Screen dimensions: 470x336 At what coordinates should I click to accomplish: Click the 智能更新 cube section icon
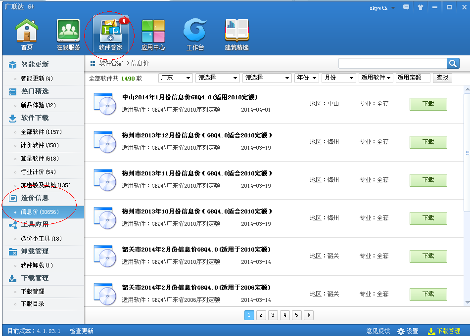(x=12, y=65)
